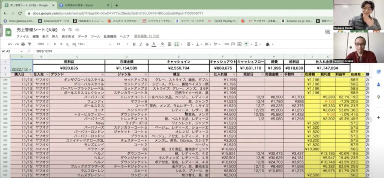This screenshot has height=178, width=384.
Task: Insert a comment from toolbar
Action: point(233,44)
